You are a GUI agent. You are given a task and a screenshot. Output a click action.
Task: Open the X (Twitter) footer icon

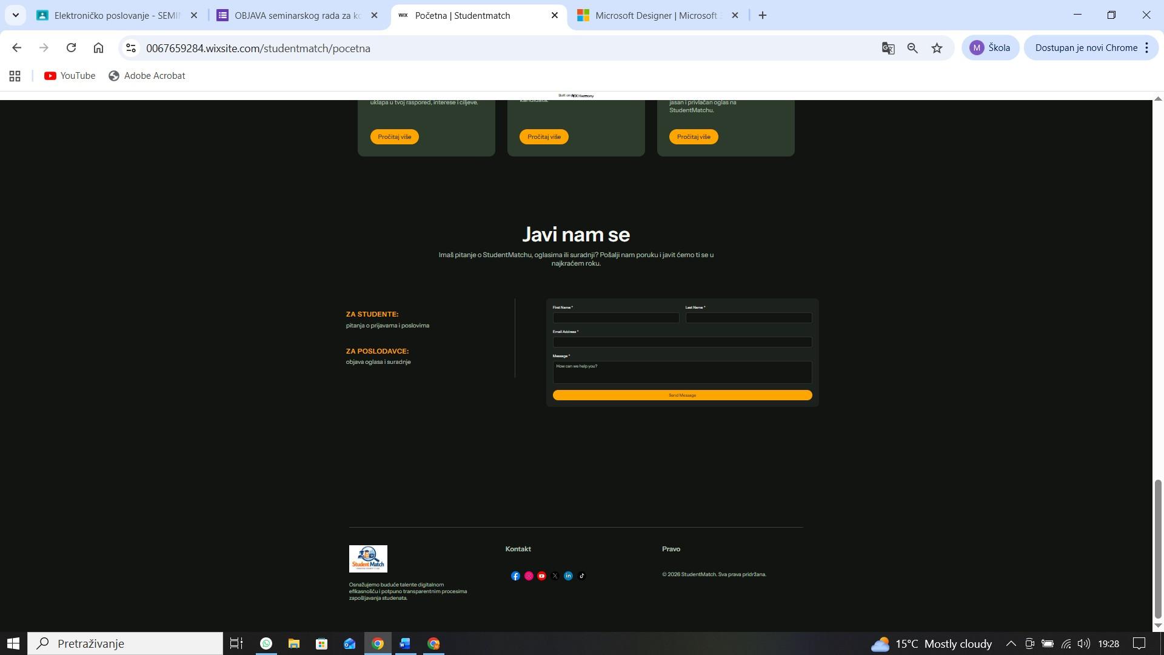(x=555, y=576)
